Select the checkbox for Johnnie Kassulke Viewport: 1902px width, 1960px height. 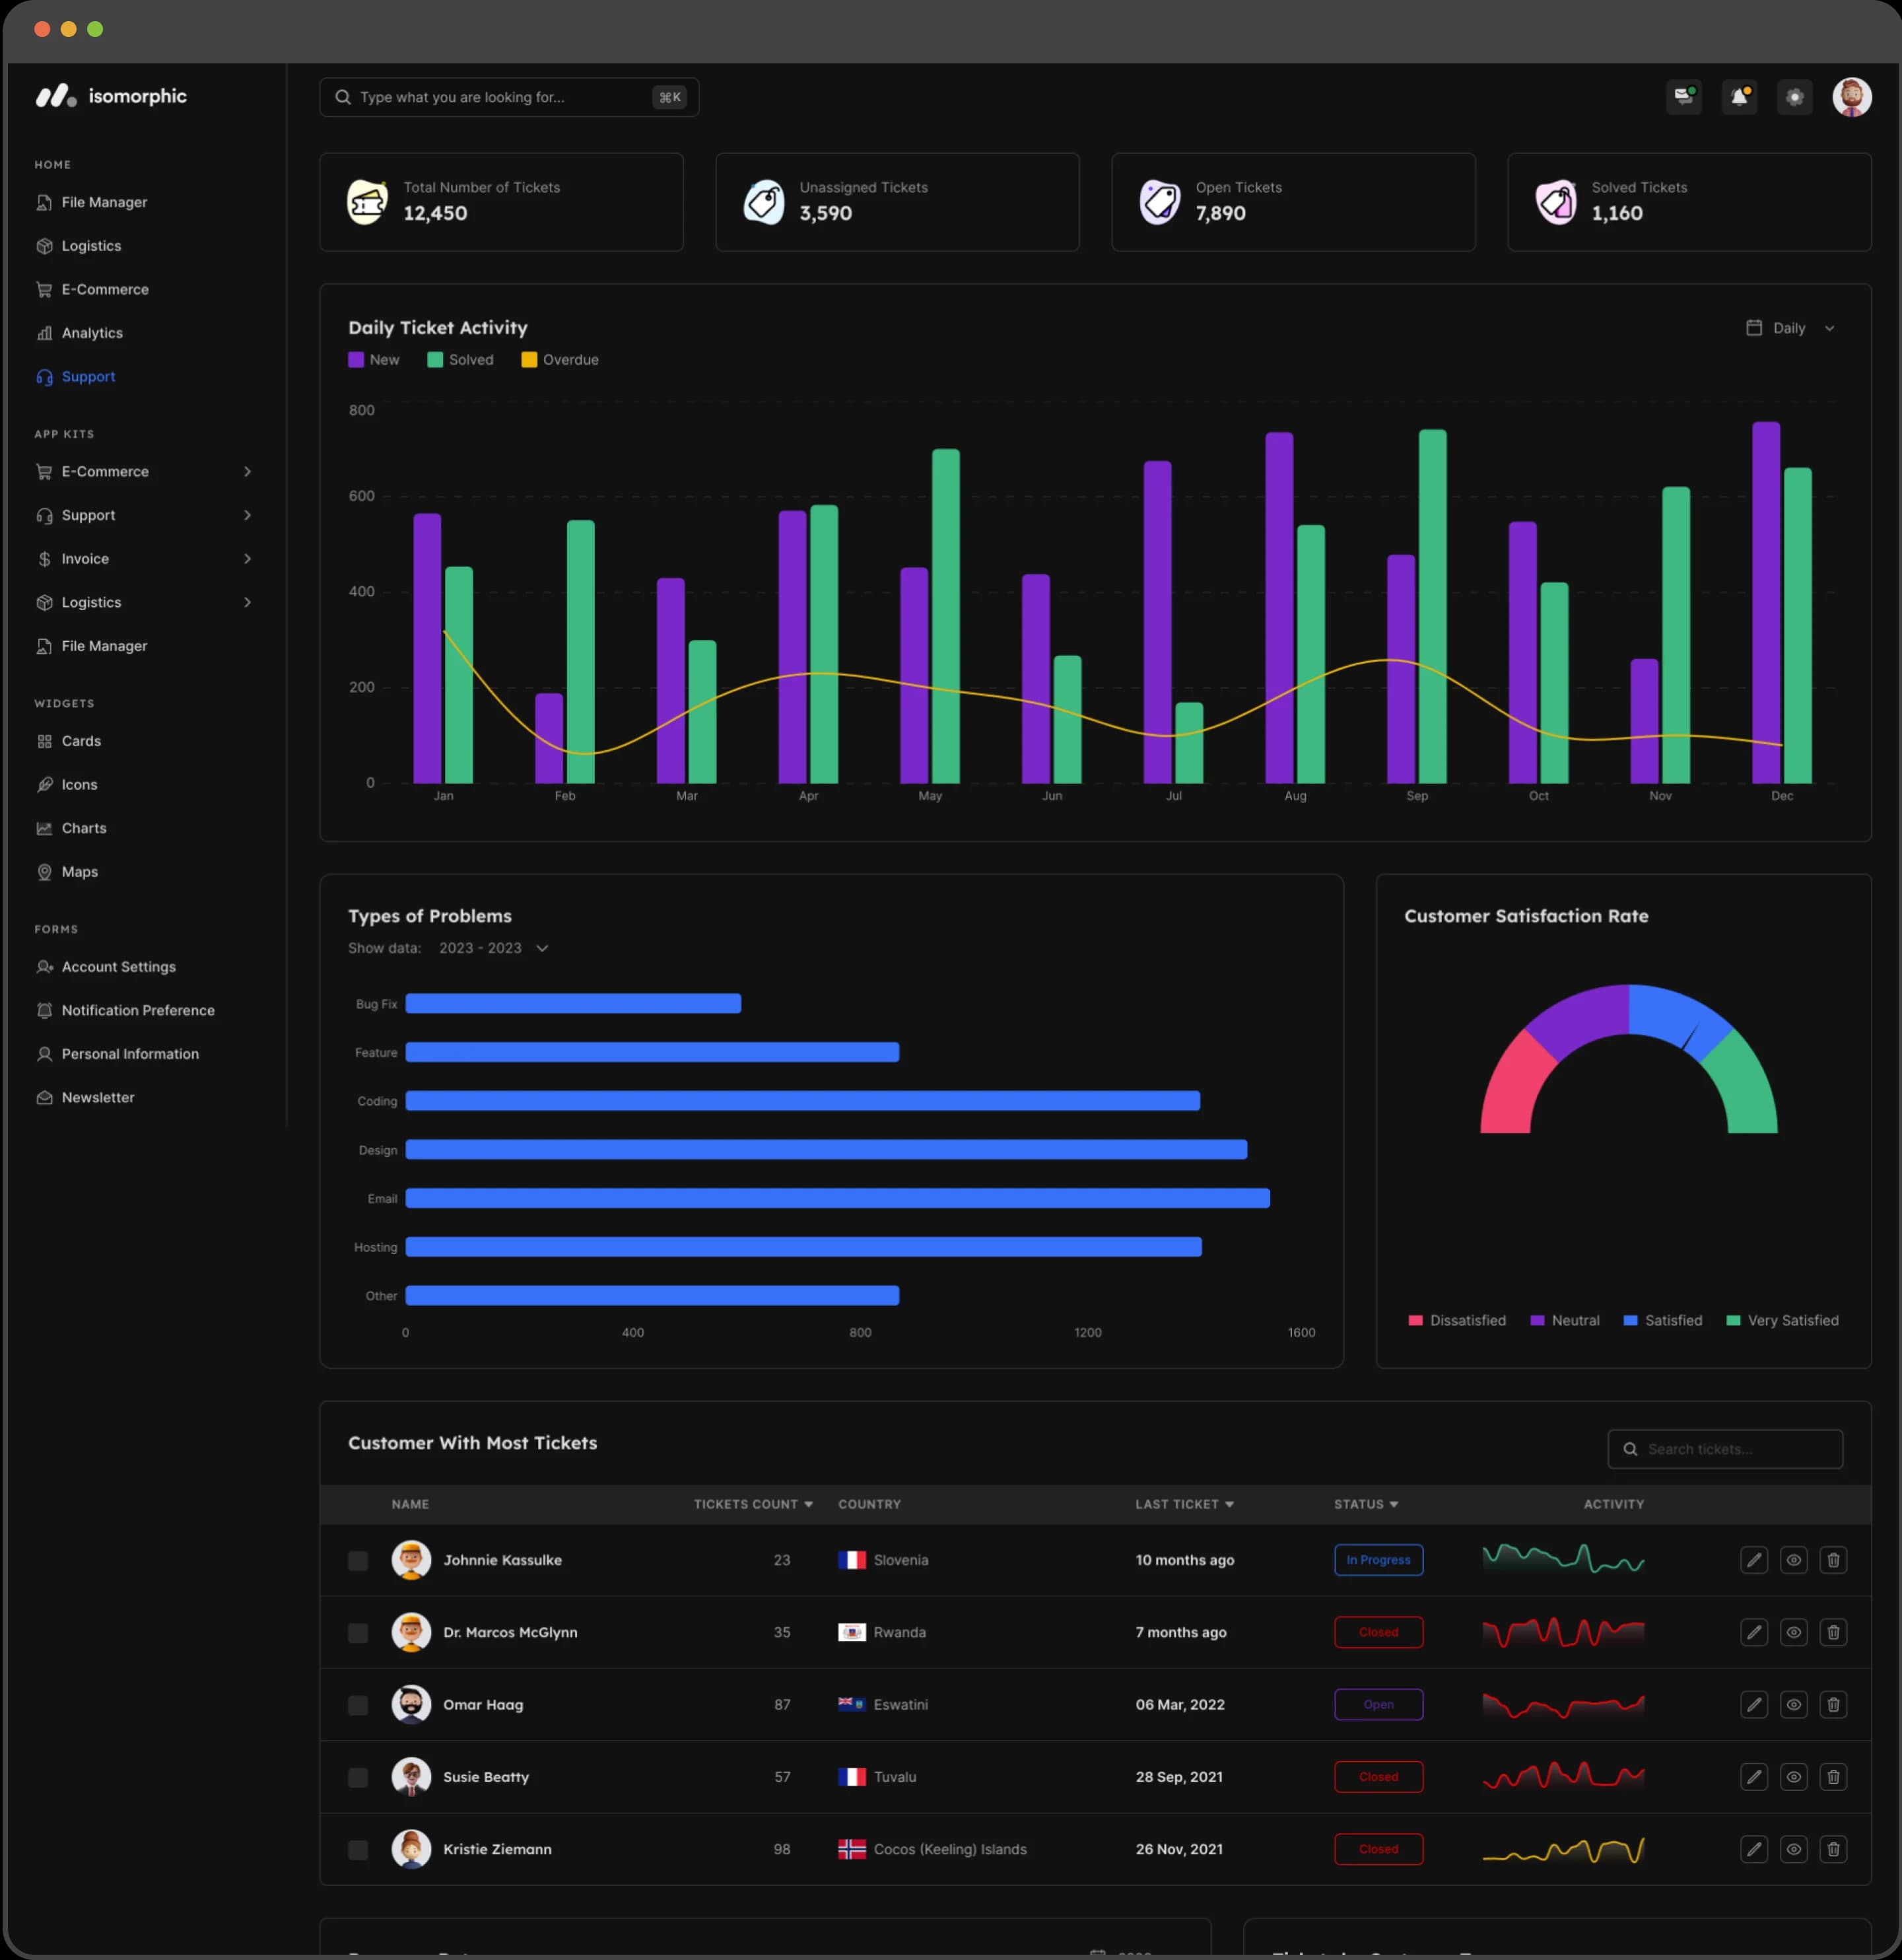click(x=358, y=1560)
